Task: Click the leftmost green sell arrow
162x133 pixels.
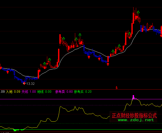Action: pos(44,63)
